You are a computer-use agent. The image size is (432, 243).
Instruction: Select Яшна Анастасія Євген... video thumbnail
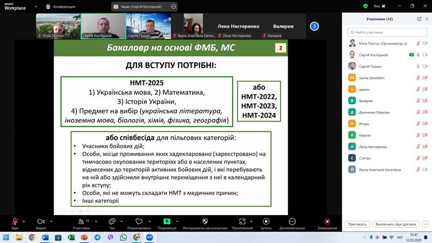[194, 26]
